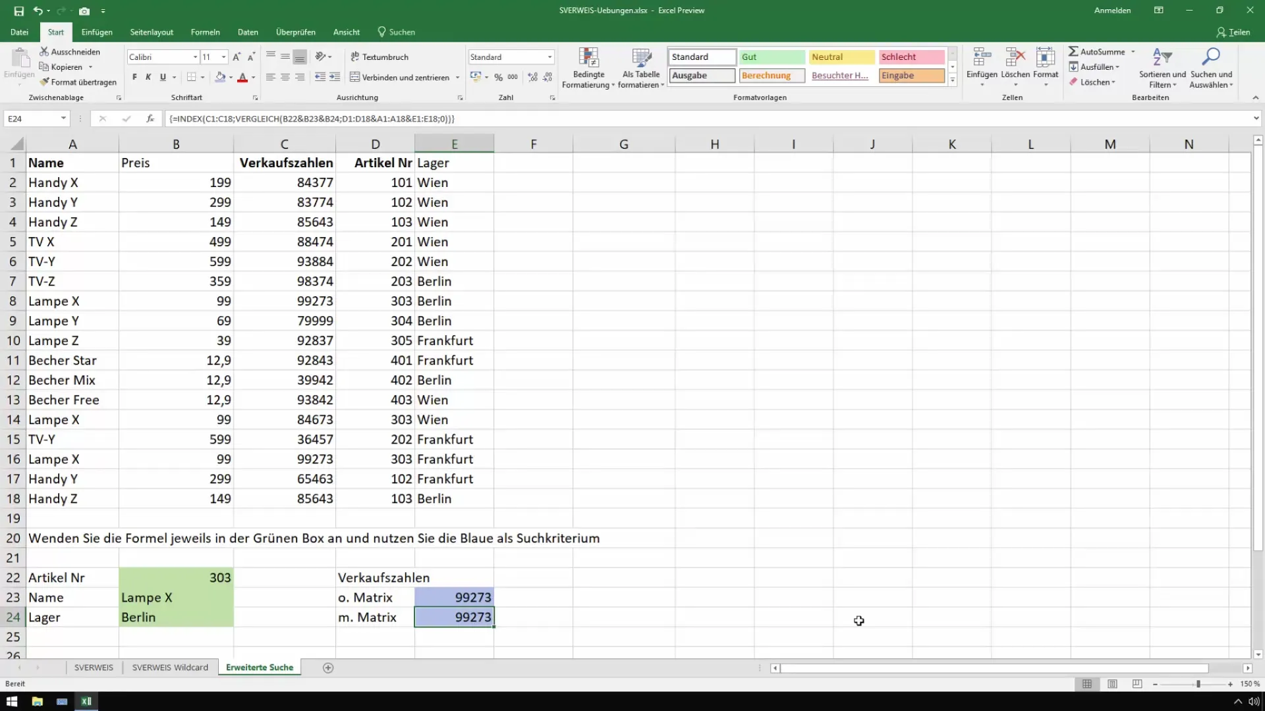Open Suchen und Auswählen

(1211, 67)
